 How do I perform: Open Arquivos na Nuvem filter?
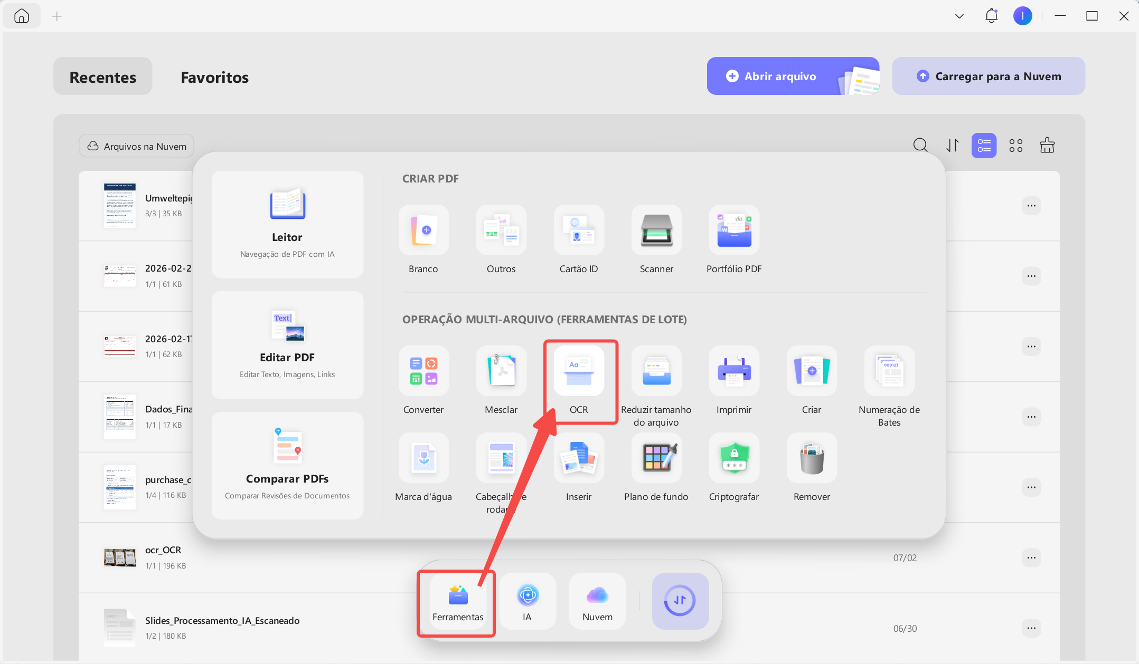tap(137, 146)
